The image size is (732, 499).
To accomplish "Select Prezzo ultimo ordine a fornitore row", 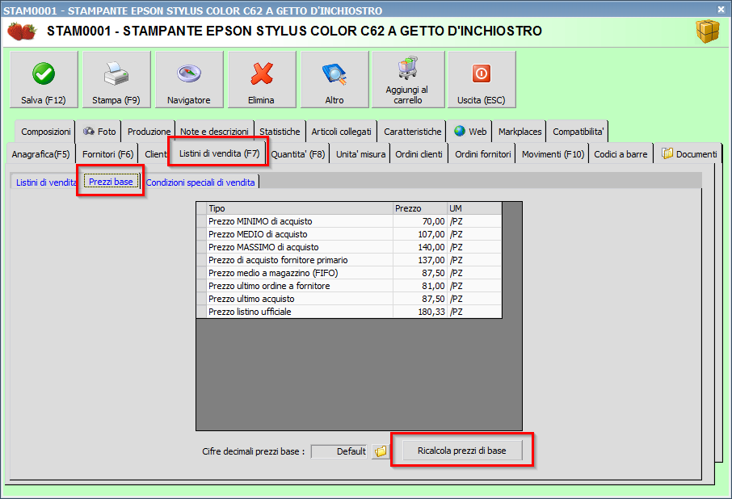I will [x=349, y=286].
